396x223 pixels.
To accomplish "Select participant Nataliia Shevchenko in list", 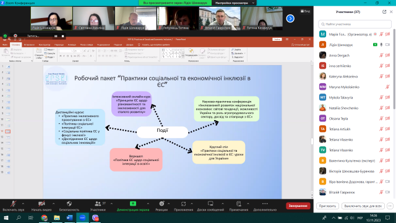I will tap(355, 108).
